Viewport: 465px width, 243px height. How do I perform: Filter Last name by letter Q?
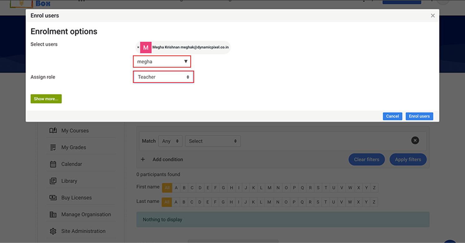pos(302,202)
